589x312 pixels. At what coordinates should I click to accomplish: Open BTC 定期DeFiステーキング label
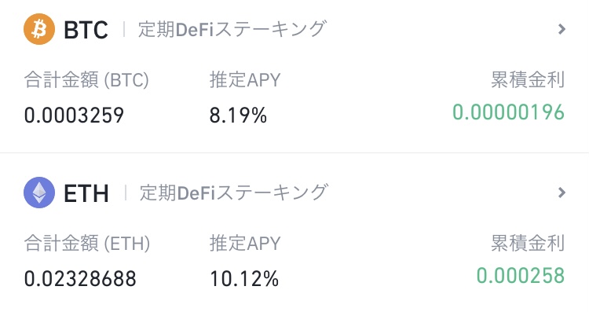232,29
